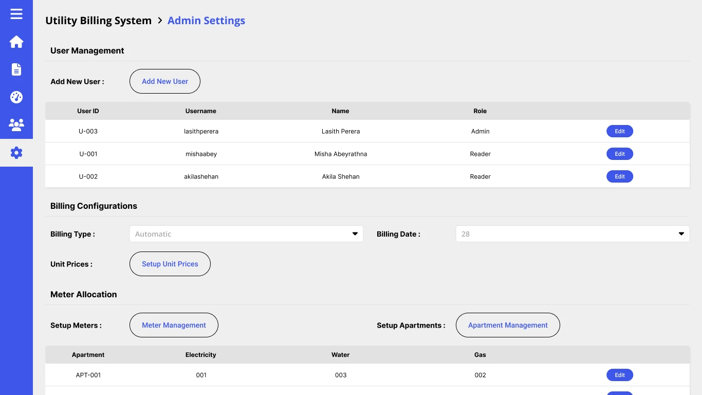Image resolution: width=702 pixels, height=395 pixels.
Task: Click electricity meter 001 cell
Action: [201, 375]
